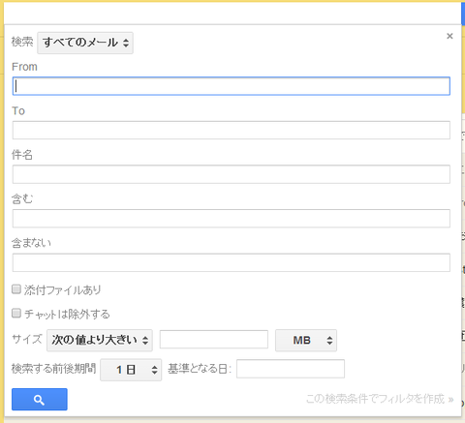Focus the From input field
This screenshot has width=465, height=423.
click(232, 86)
